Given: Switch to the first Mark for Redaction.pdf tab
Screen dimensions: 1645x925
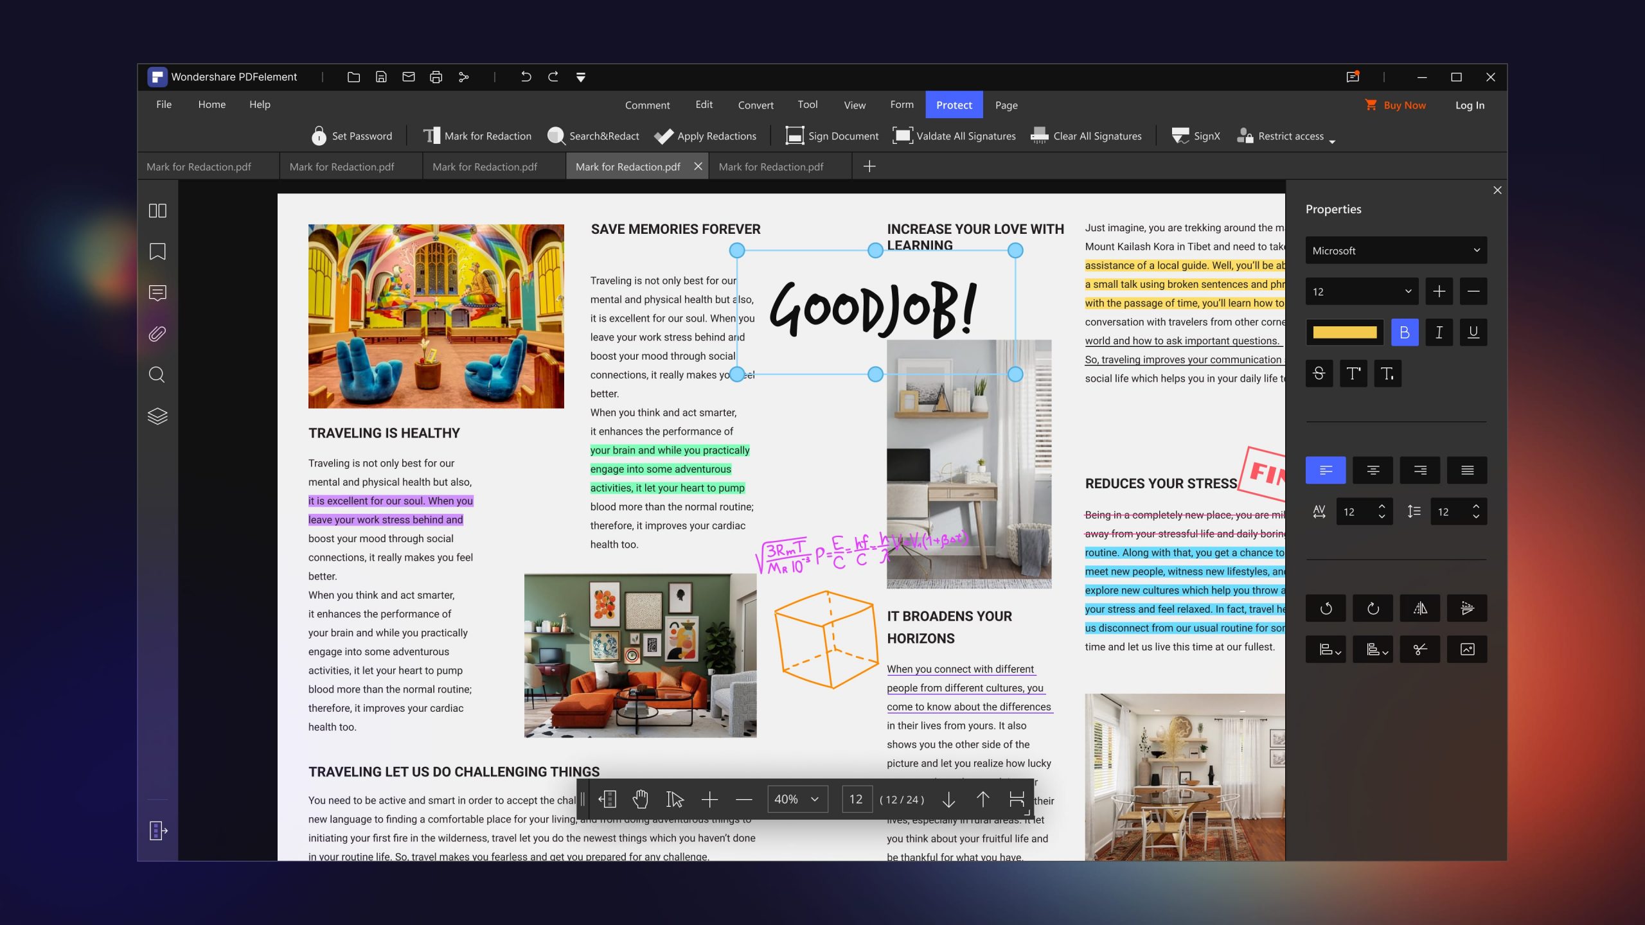Looking at the screenshot, I should pyautogui.click(x=208, y=166).
